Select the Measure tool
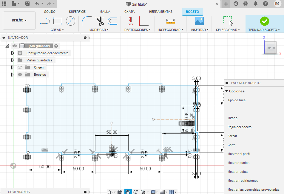The image size is (284, 194). click(171, 21)
